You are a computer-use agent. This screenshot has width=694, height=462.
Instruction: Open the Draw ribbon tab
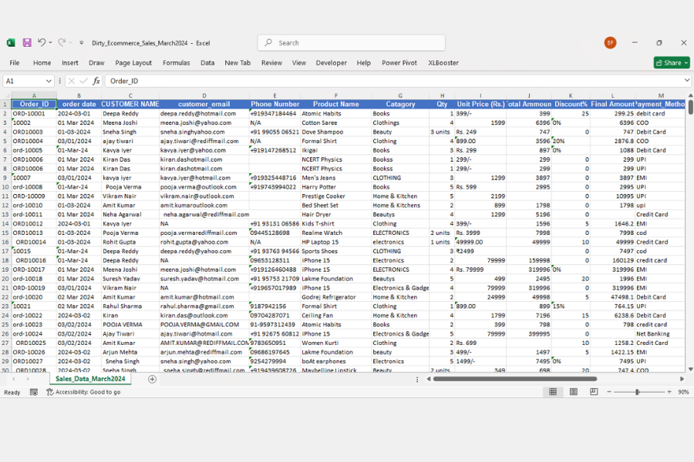pyautogui.click(x=96, y=63)
